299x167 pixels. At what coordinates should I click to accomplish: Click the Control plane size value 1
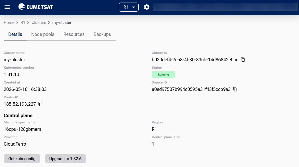pos(153,144)
